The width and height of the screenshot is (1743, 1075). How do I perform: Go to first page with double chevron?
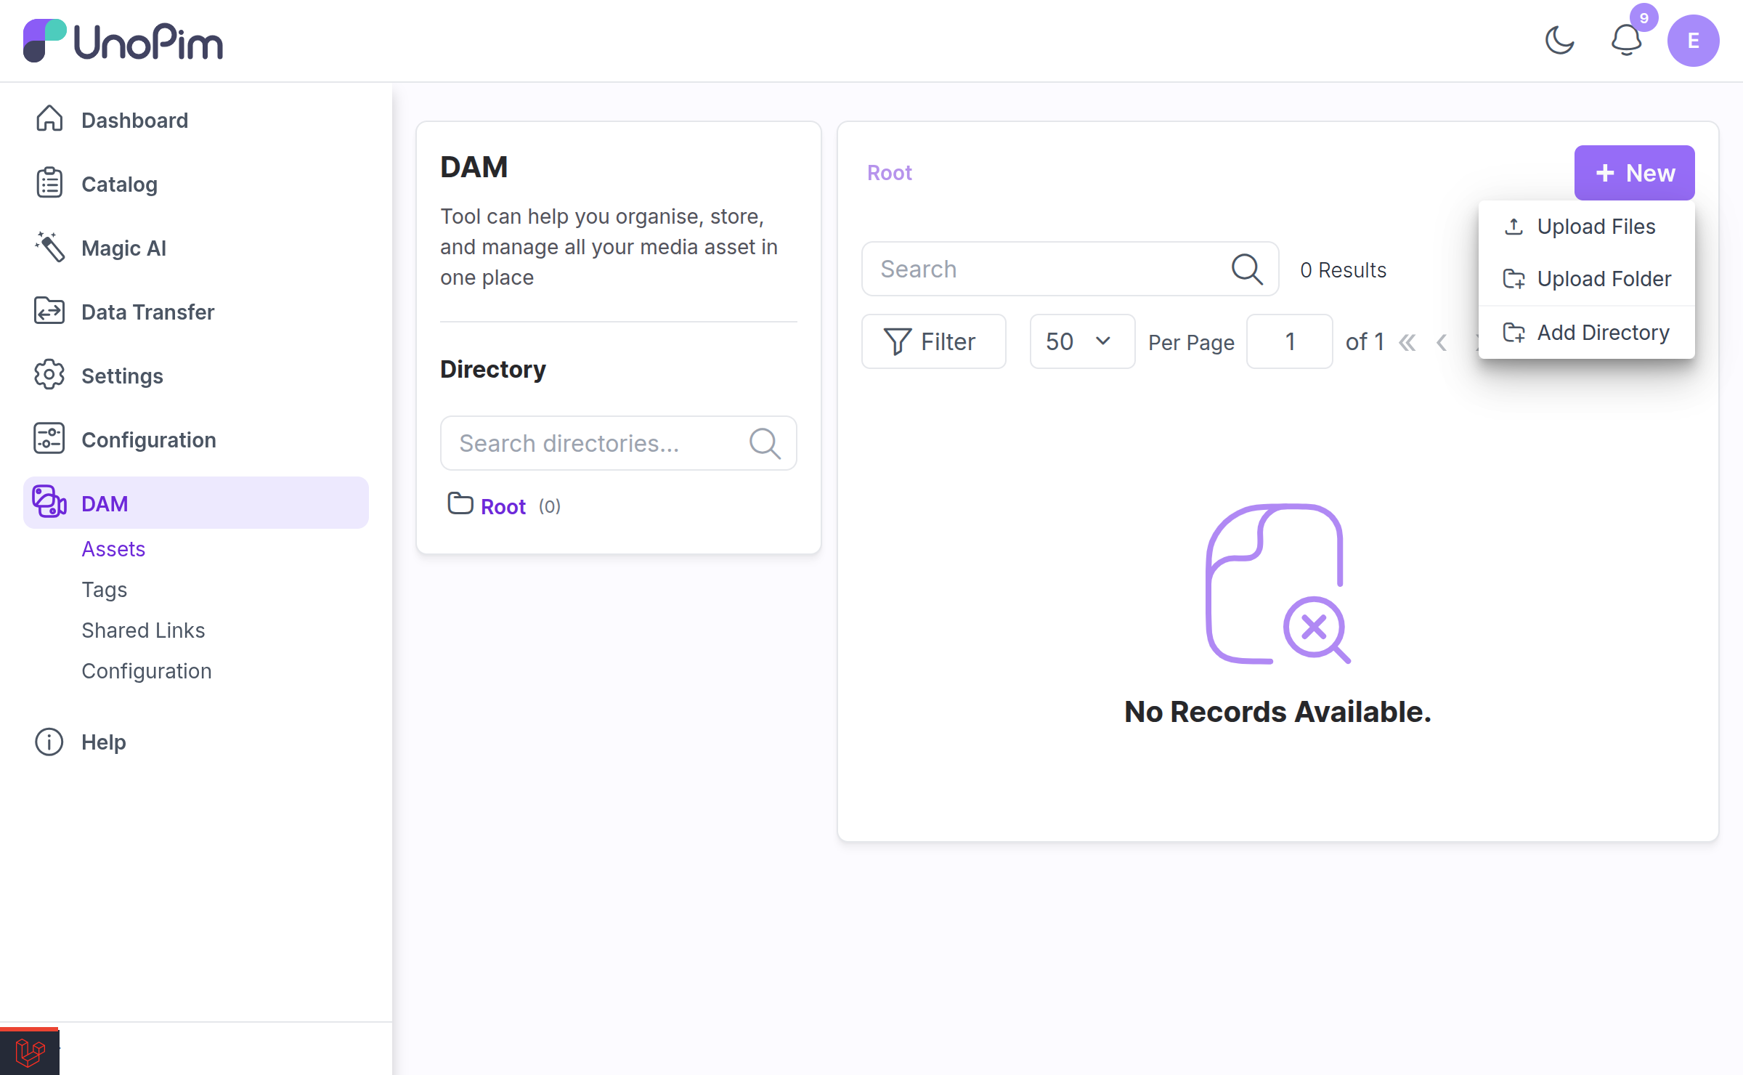point(1407,342)
